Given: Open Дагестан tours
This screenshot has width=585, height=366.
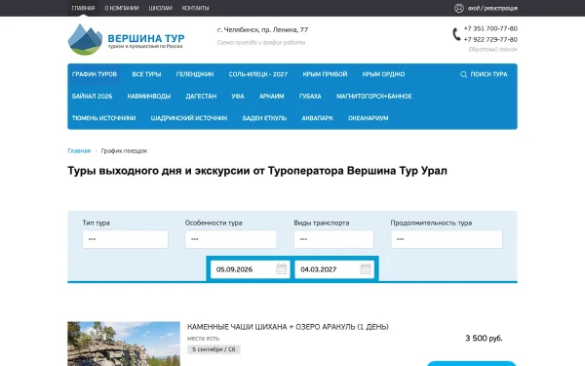Looking at the screenshot, I should point(201,97).
